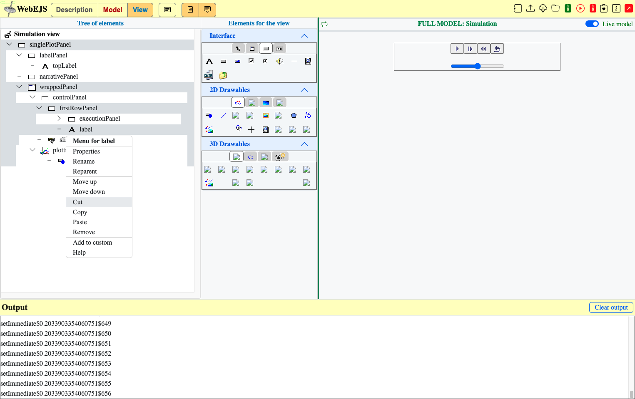Screen dimensions: 635x399
Task: Click the clipboard with heart icon
Action: [x=604, y=8]
